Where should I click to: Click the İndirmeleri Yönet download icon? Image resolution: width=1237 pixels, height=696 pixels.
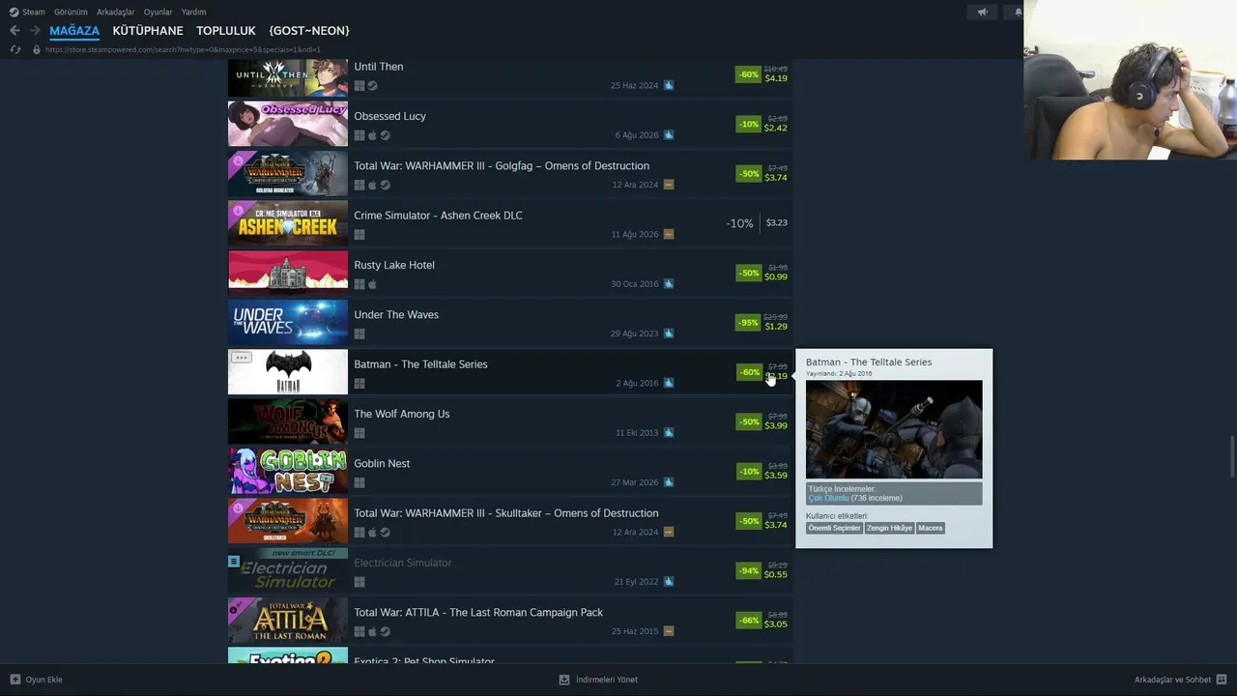[564, 680]
